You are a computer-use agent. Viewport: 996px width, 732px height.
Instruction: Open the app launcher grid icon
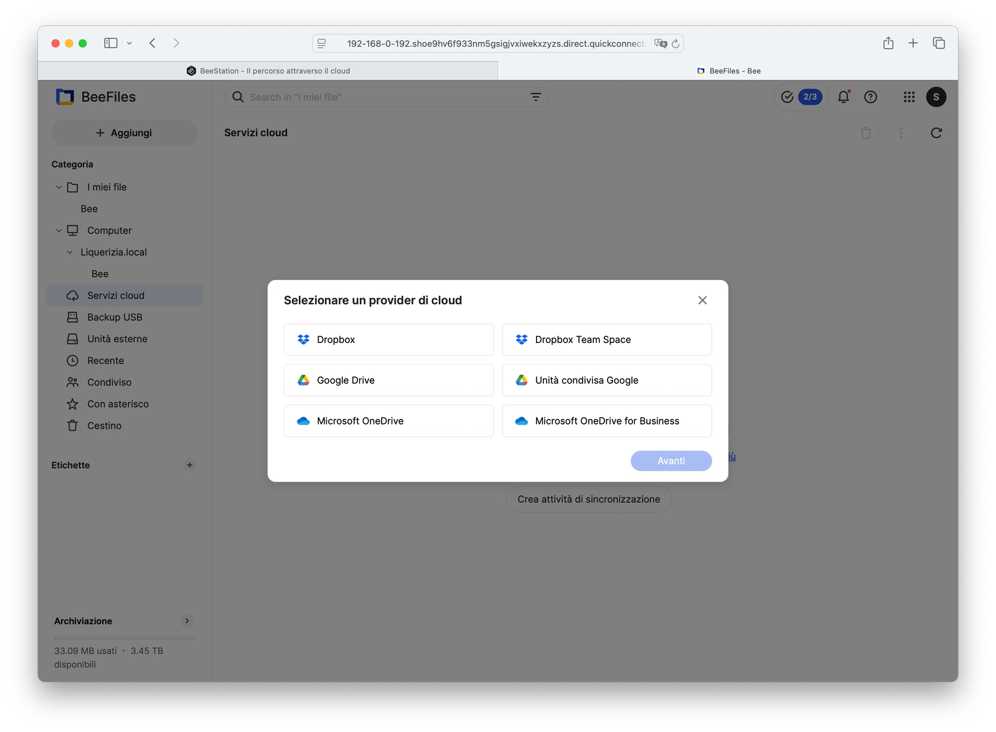pos(909,97)
